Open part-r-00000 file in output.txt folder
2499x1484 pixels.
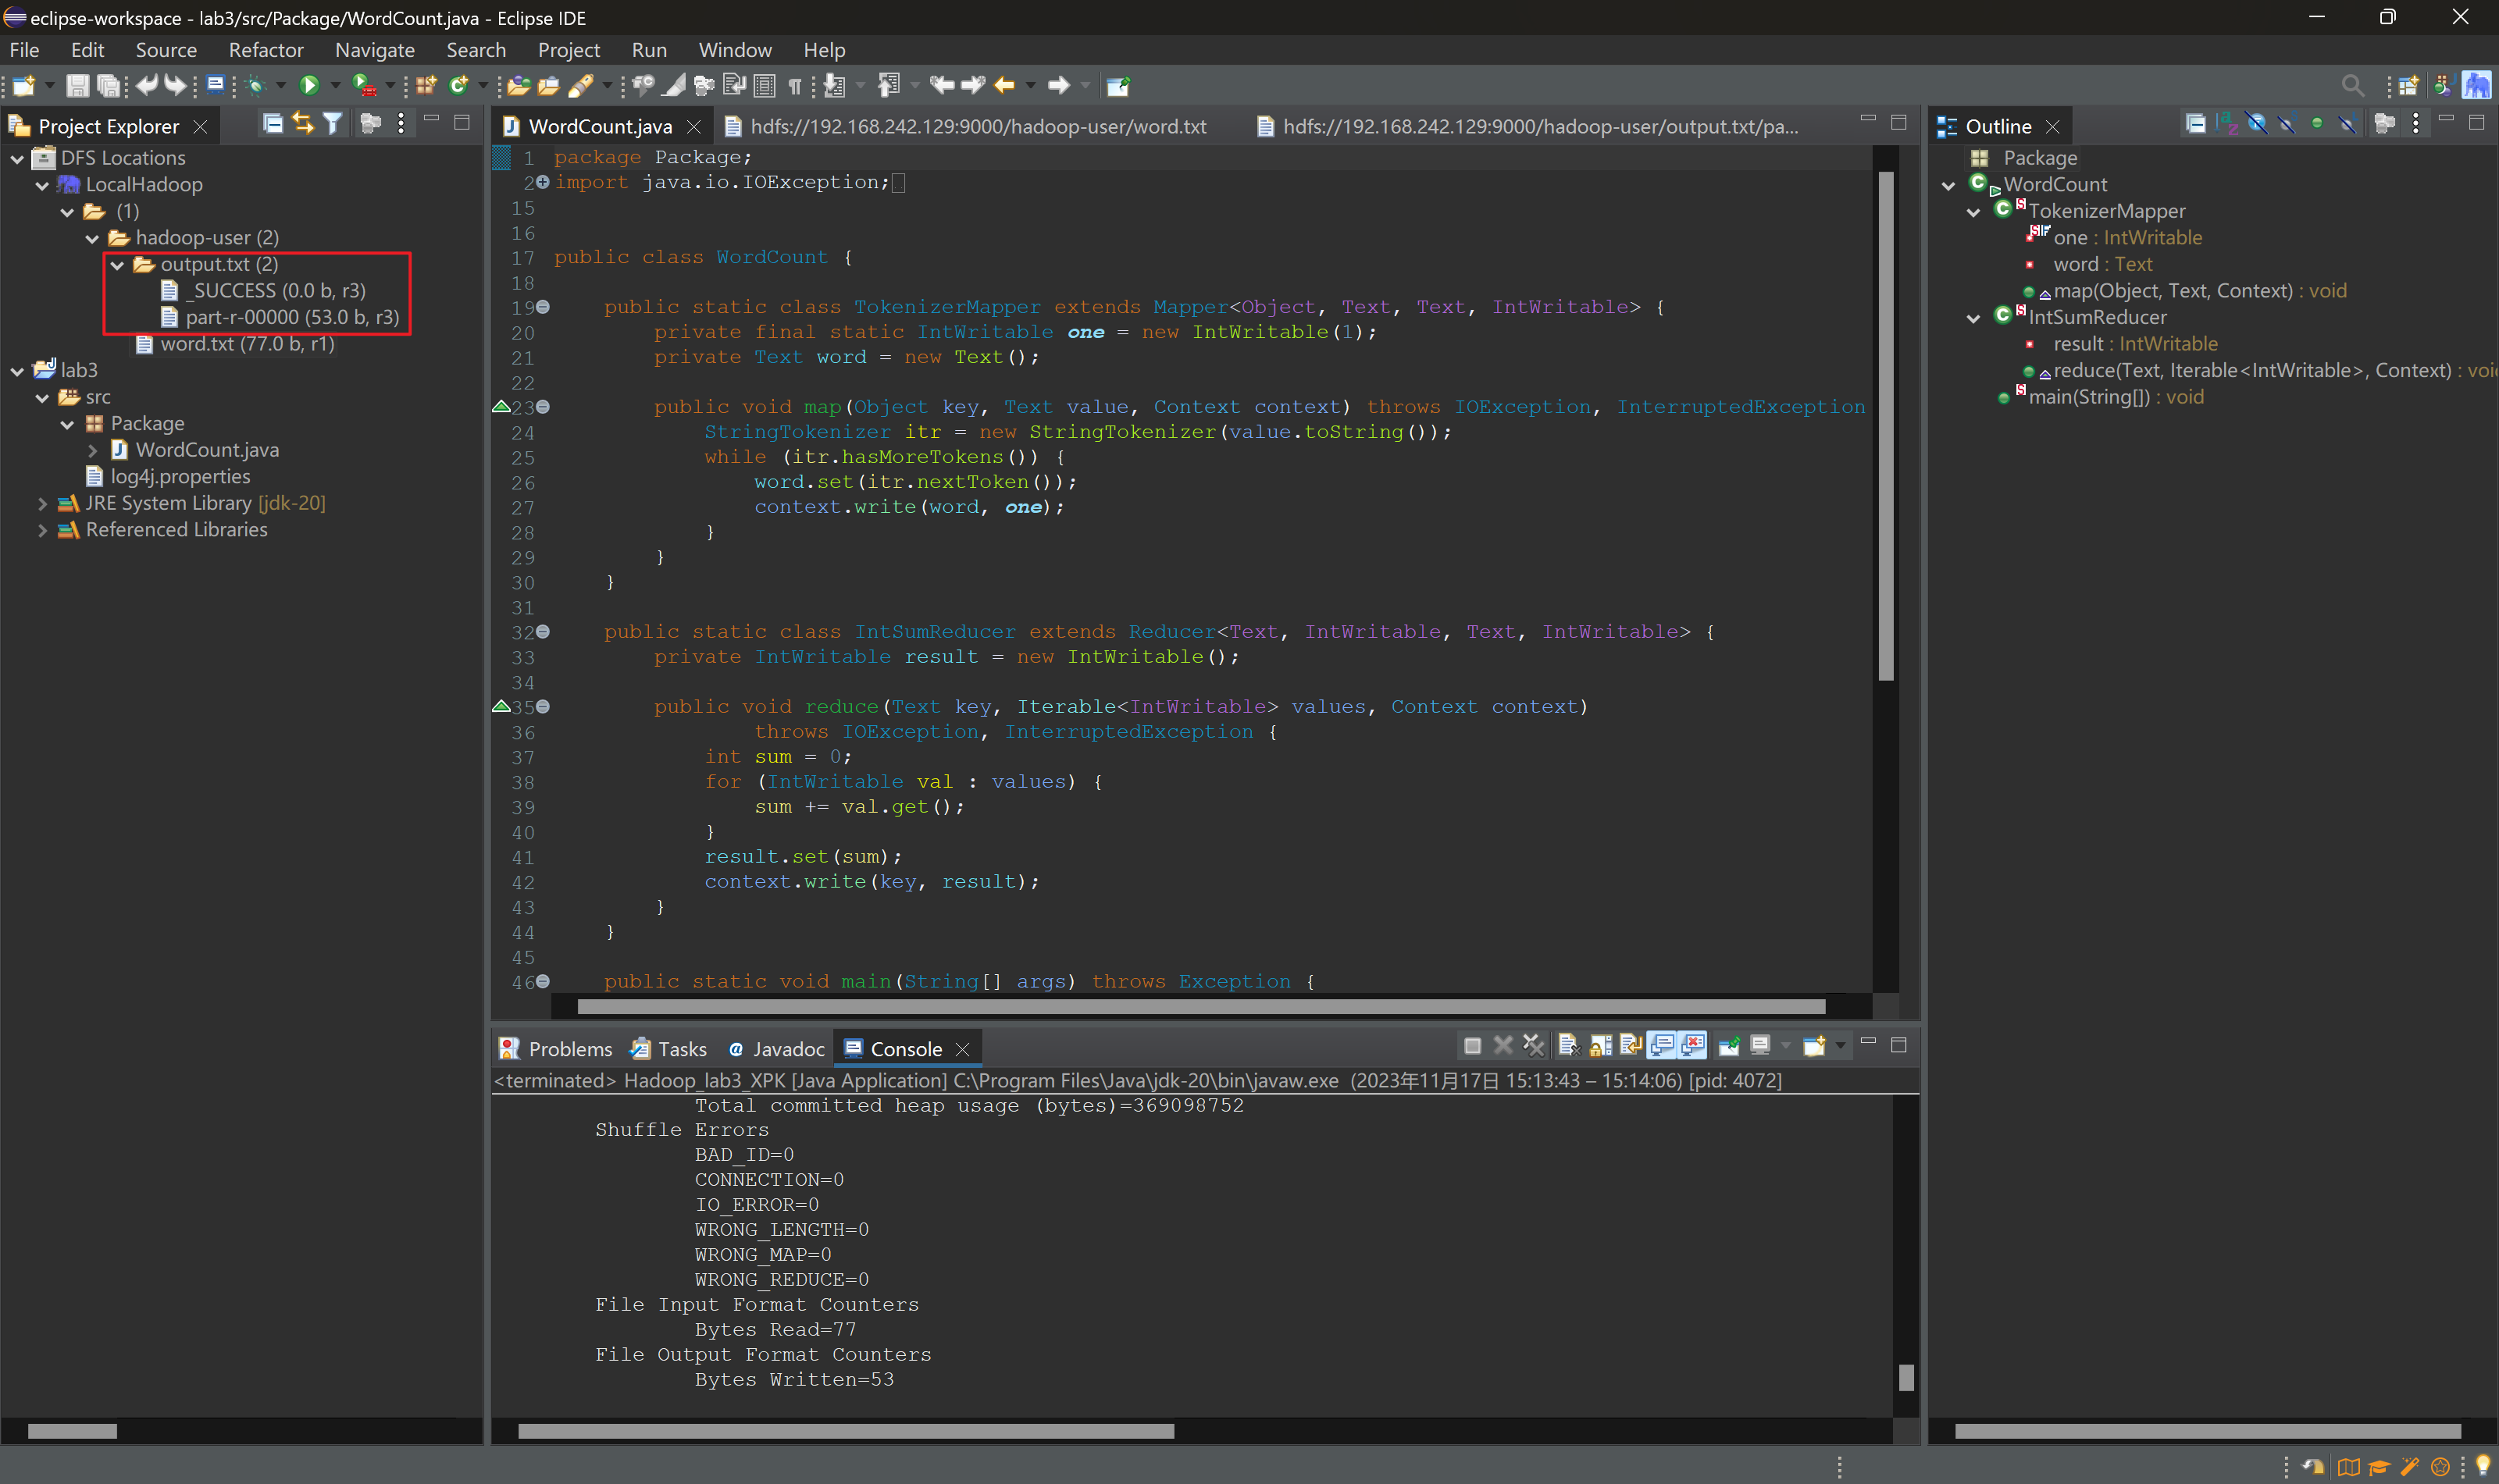pyautogui.click(x=291, y=317)
